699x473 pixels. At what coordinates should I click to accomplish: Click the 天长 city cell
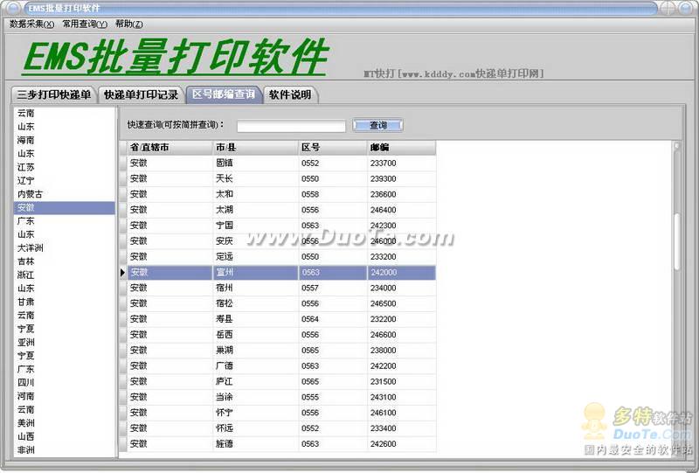[x=255, y=178]
